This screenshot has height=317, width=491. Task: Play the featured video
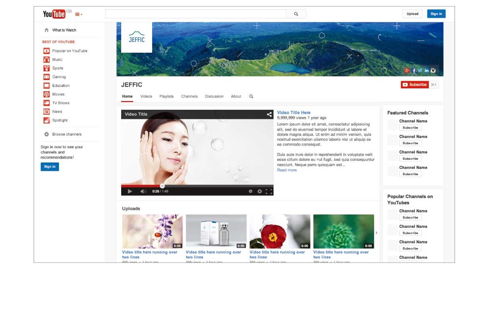[x=129, y=191]
